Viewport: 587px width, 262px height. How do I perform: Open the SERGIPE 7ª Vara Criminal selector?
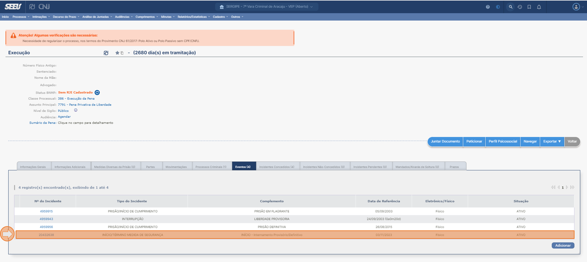point(266,6)
